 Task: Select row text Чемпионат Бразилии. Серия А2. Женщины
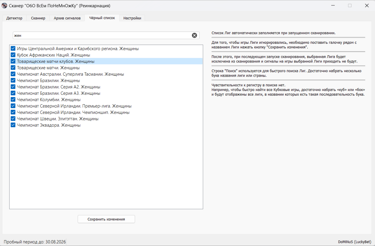click(59, 87)
